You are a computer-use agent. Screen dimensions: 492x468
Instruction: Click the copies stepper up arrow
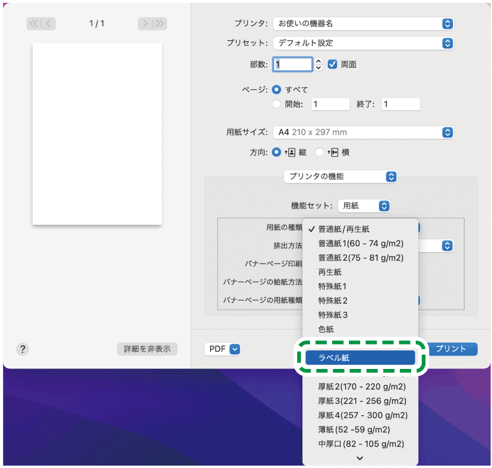tap(318, 61)
